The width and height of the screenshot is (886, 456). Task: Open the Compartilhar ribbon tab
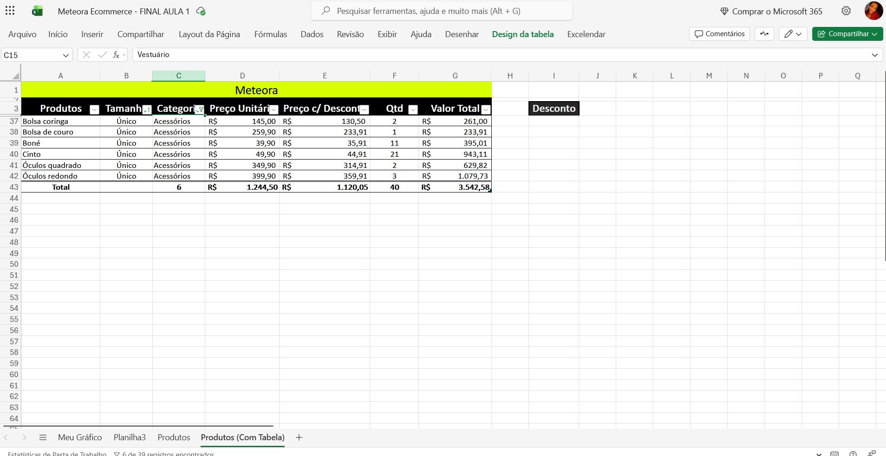(x=141, y=34)
